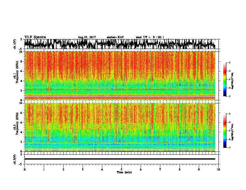Image resolution: width=246 pixels, height=190 pixels.
Task: Click the ch.1 voltage waveform trace
Action: [120, 44]
